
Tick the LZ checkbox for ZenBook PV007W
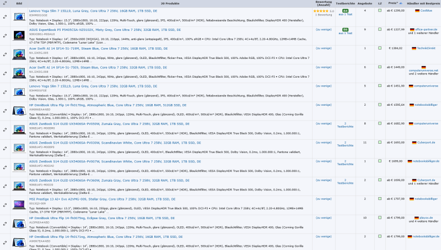pos(380,161)
